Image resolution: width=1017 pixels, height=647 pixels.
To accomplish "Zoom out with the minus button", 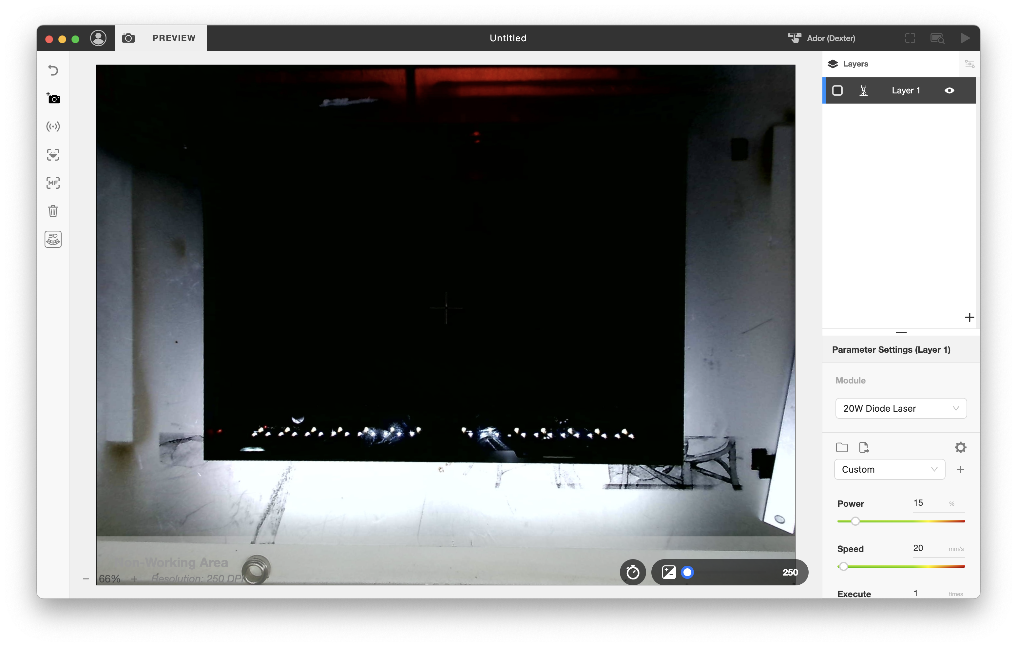I will (x=86, y=578).
